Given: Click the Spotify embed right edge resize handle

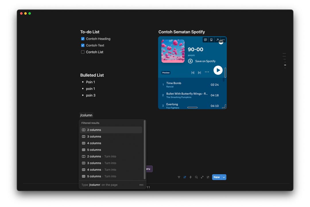Looking at the screenshot, I should click(225, 72).
